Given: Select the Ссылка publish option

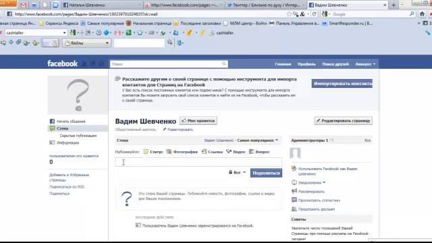Looking at the screenshot, I should [x=212, y=152].
